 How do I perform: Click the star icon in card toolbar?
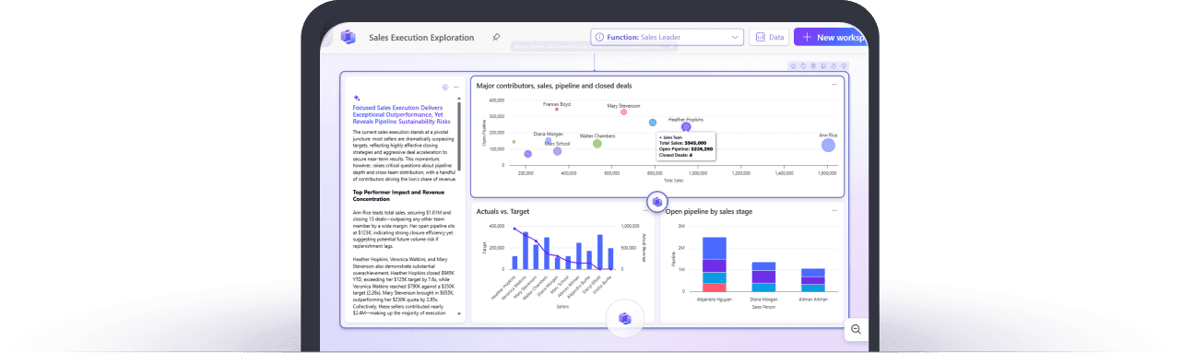click(x=792, y=65)
